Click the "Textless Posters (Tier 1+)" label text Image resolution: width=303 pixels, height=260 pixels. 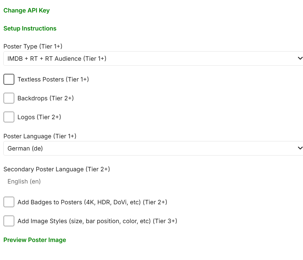(53, 80)
